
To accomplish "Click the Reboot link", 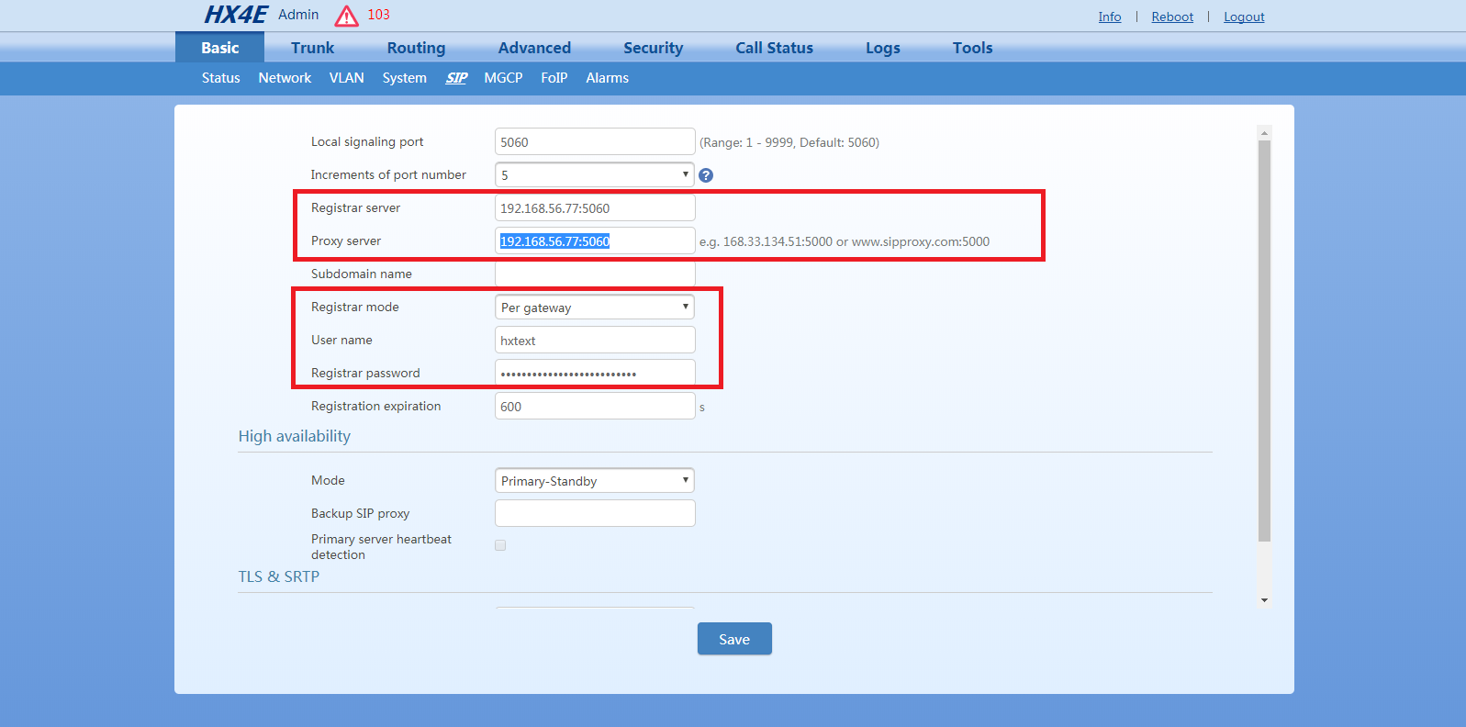I will 1172,17.
